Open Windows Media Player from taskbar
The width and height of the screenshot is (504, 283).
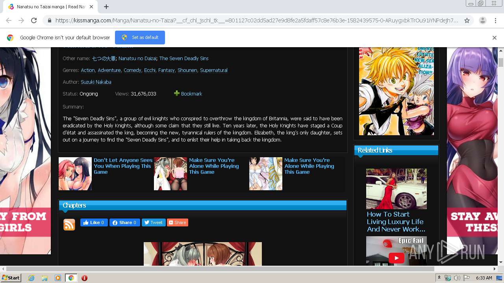(x=58, y=278)
